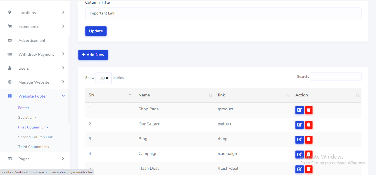Select Third Column Link menu item

(x=34, y=147)
